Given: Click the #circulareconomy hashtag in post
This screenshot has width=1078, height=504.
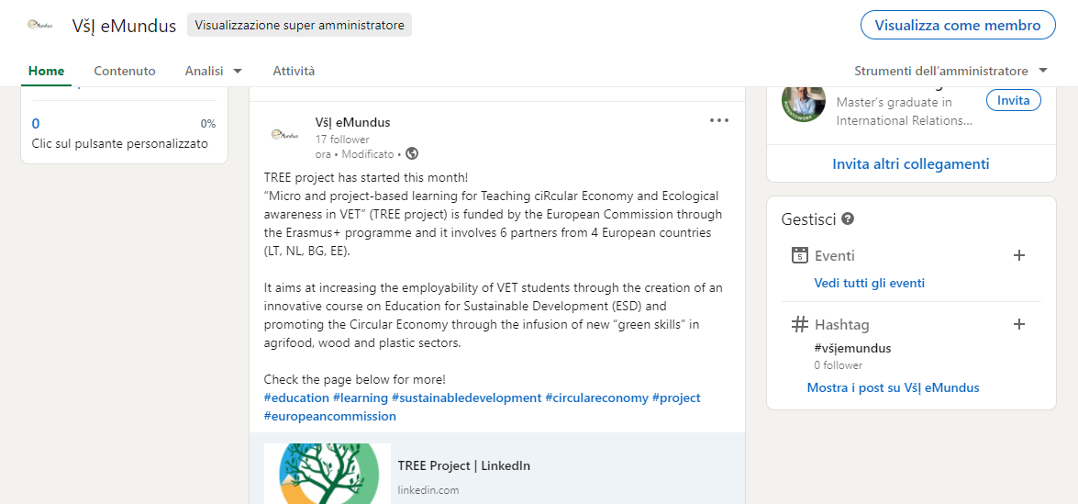Looking at the screenshot, I should pyautogui.click(x=596, y=398).
